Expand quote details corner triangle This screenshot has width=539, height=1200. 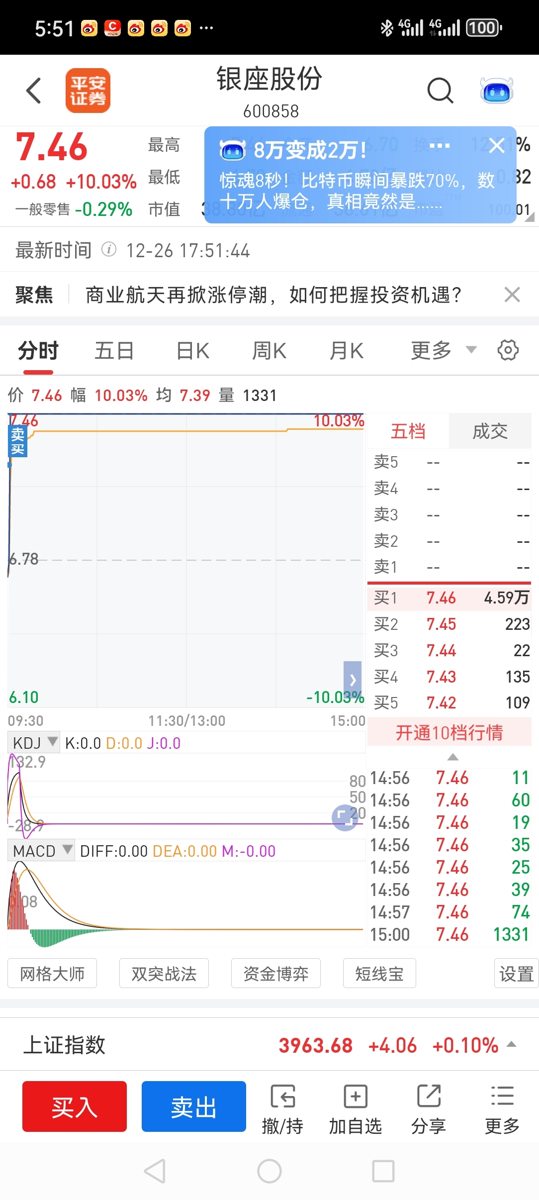pyautogui.click(x=530, y=217)
